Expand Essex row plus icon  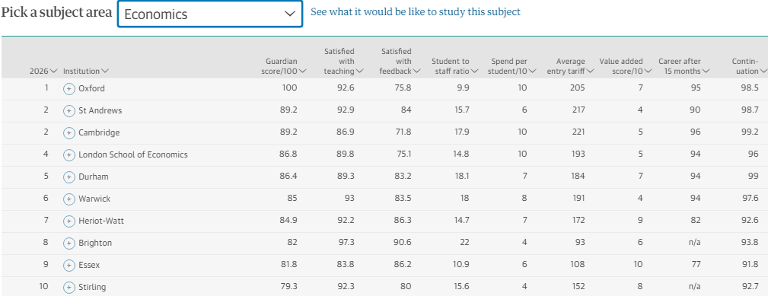(69, 265)
